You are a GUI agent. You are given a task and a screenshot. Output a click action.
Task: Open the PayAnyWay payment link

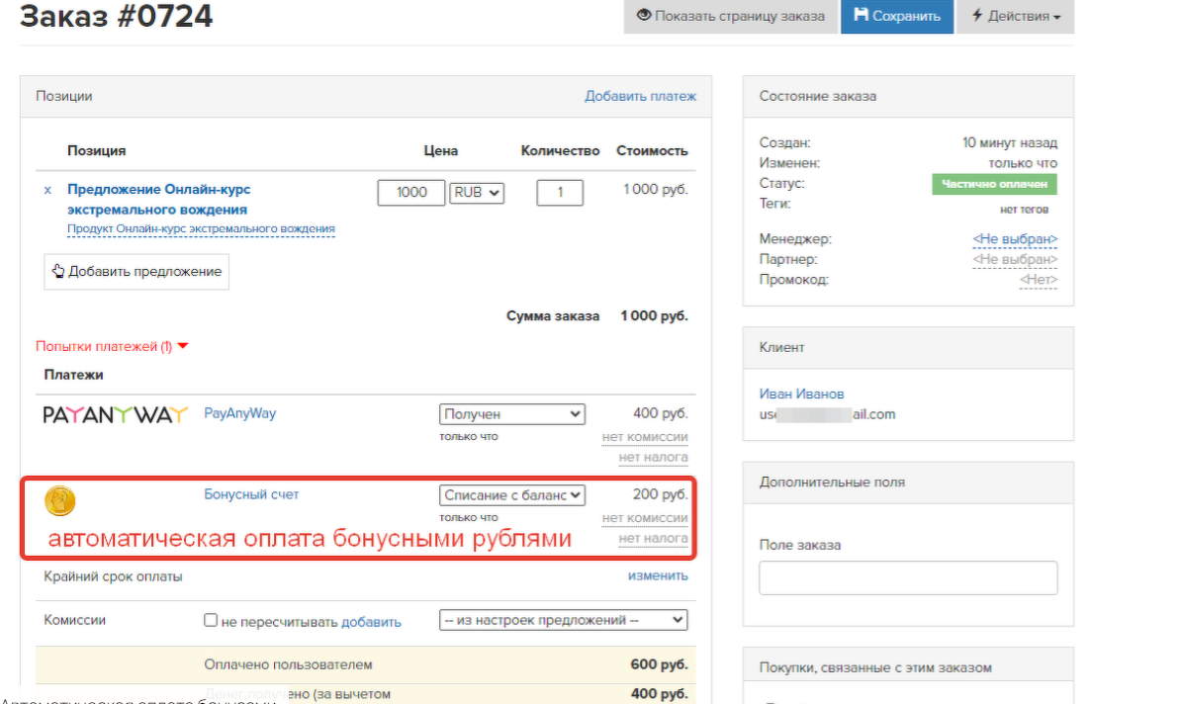pyautogui.click(x=240, y=413)
